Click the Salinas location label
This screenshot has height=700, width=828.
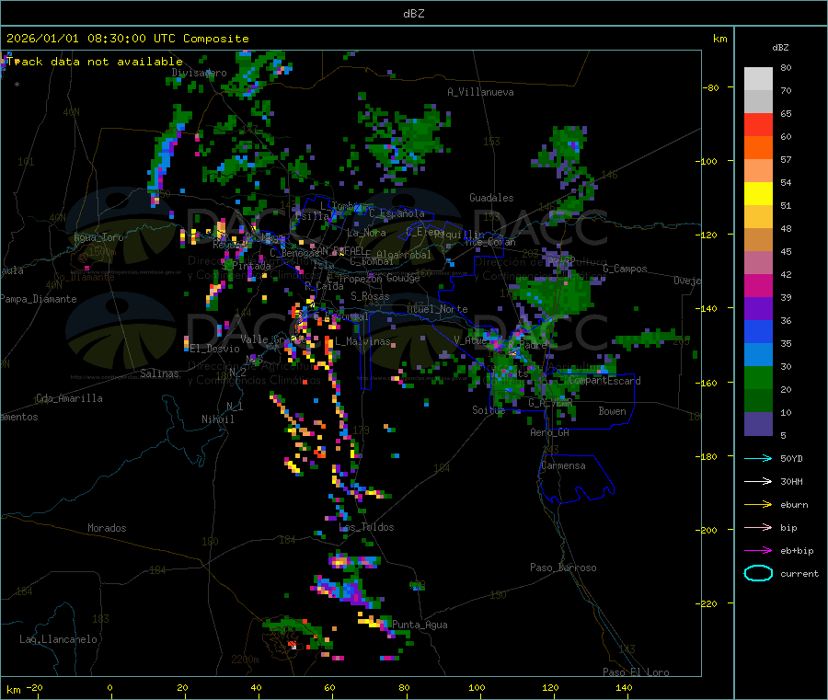(159, 373)
